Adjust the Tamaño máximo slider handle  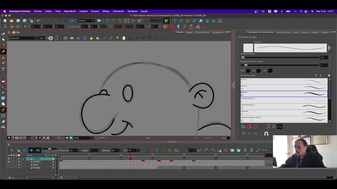point(242,57)
